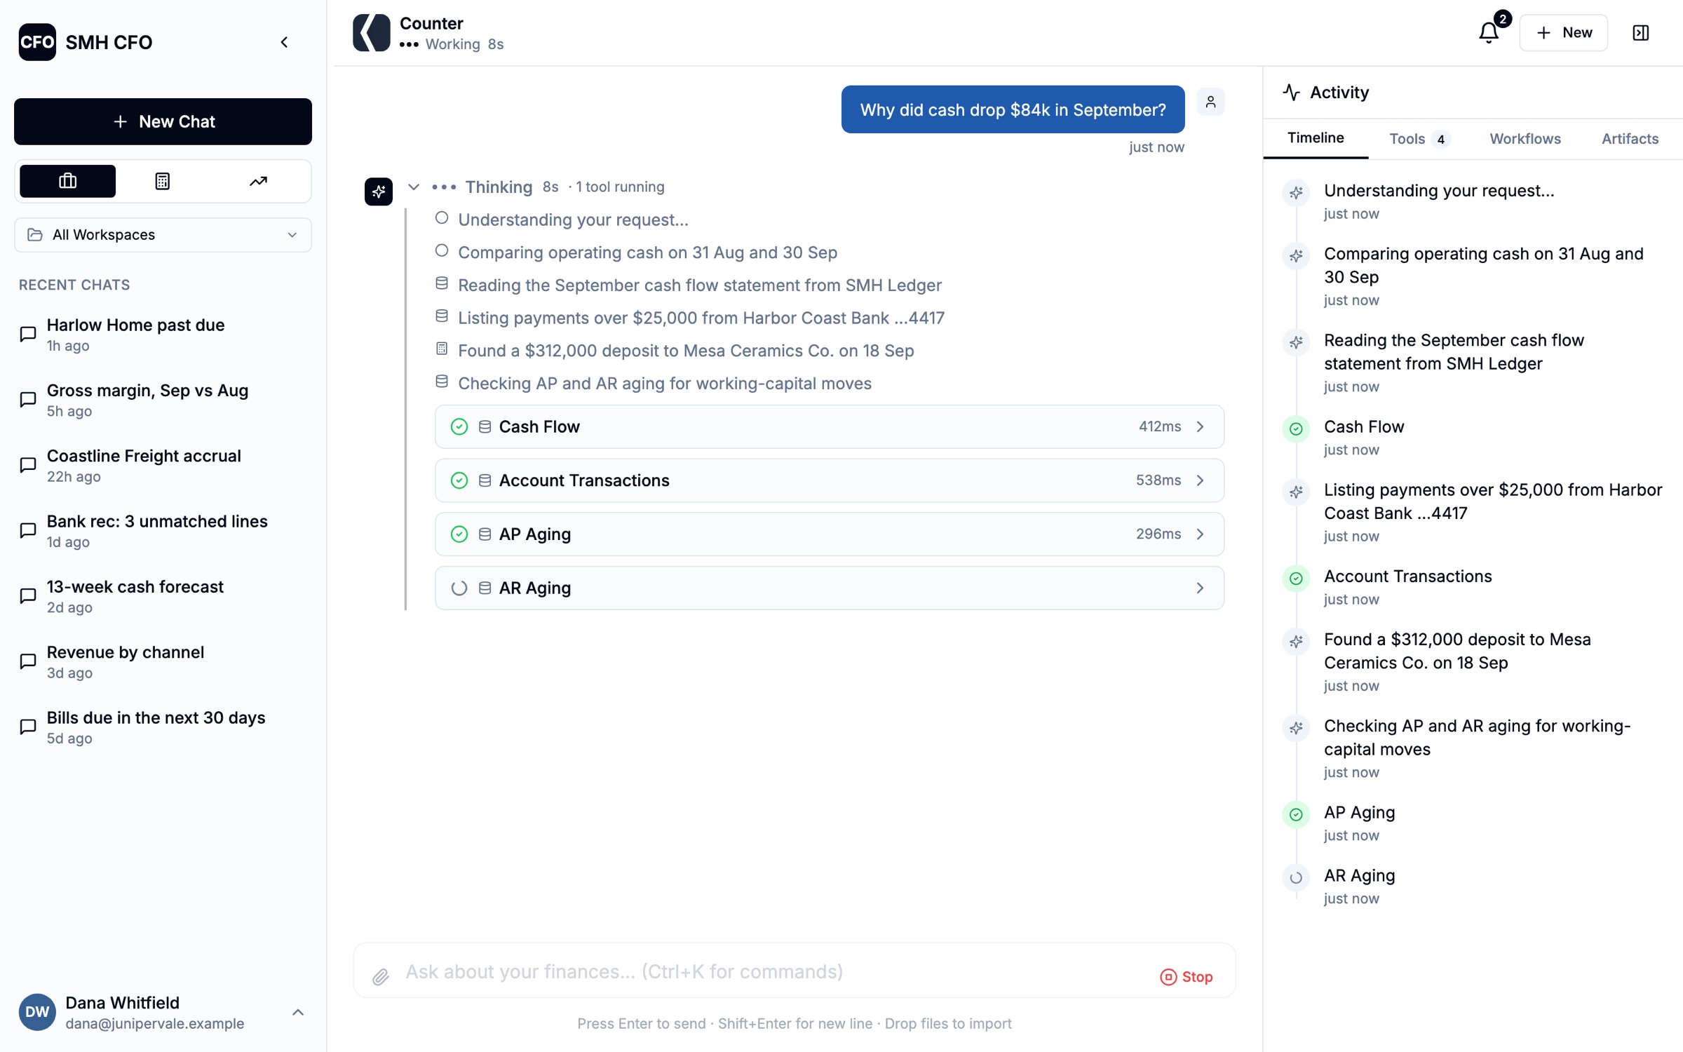Expand the AR Aging tool row
The height and width of the screenshot is (1052, 1683).
point(829,588)
